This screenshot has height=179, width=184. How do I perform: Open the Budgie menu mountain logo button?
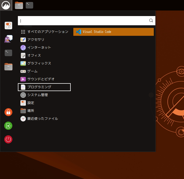pyautogui.click(x=6, y=5)
